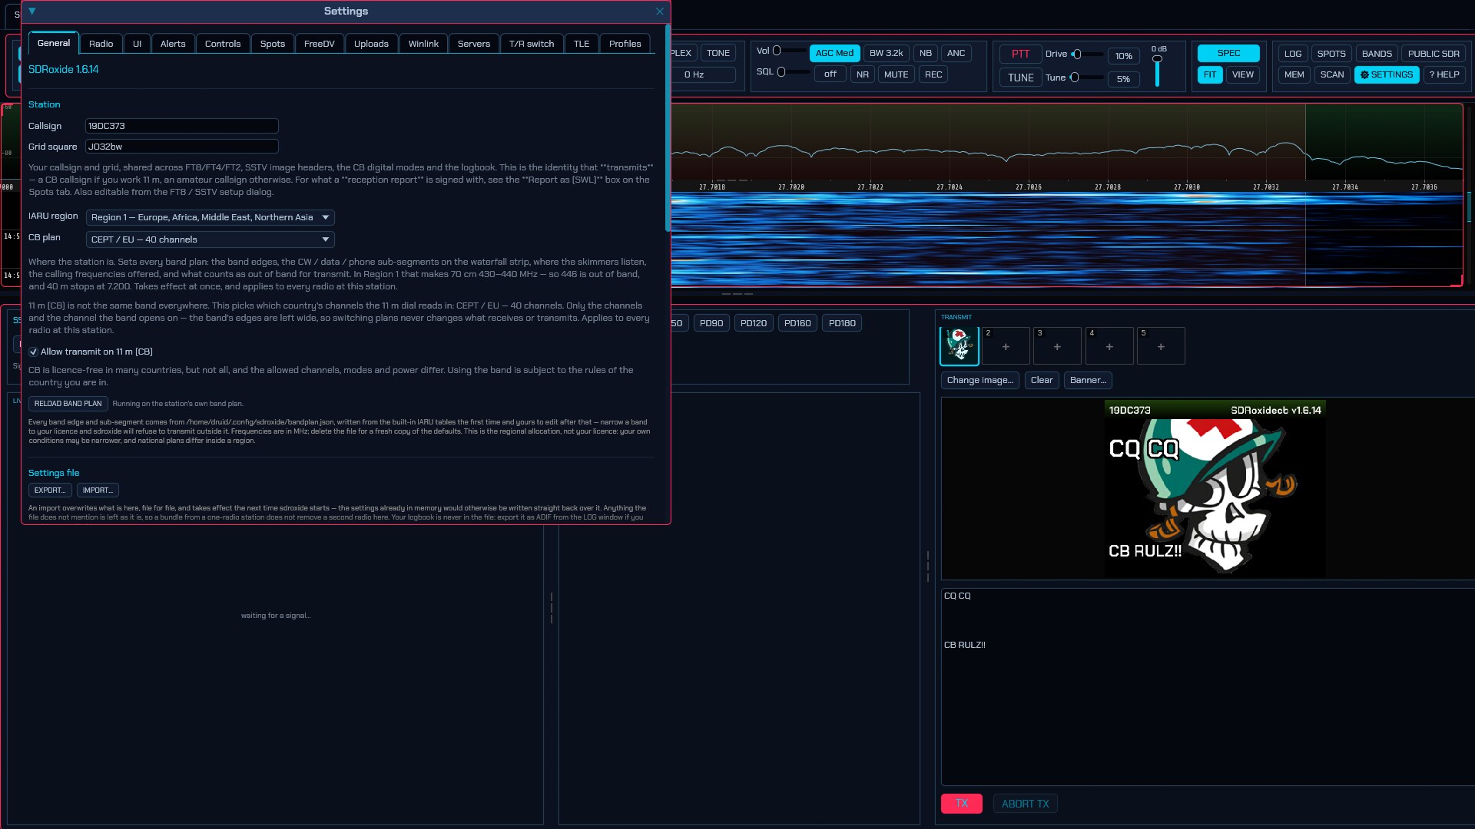Switch to the Alerts settings tab
Image resolution: width=1475 pixels, height=829 pixels.
click(173, 44)
